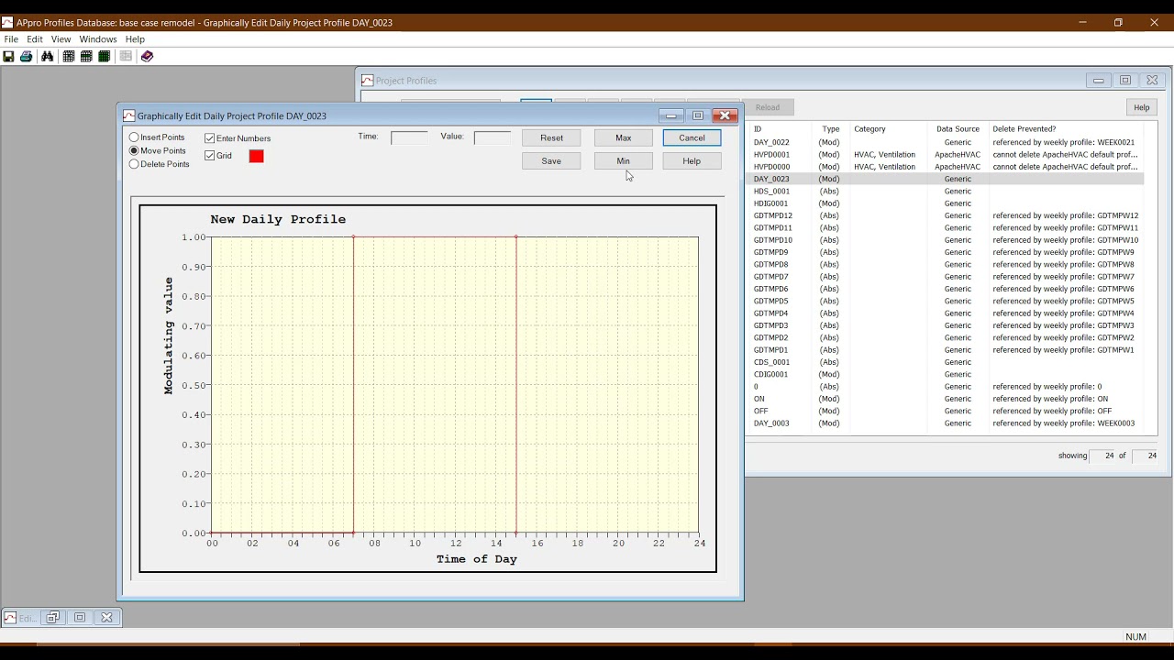Open the Windows menu

[98, 39]
